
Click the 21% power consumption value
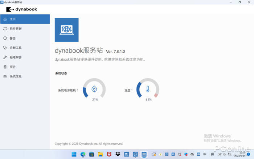[95, 99]
